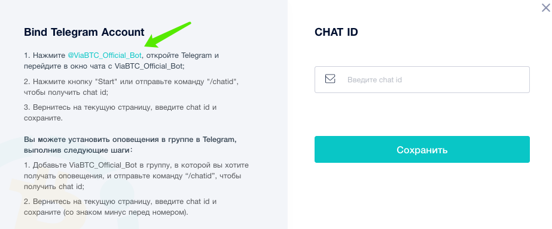Save chat id with Сохранить button
Viewport: 552px width, 229px height.
tap(422, 150)
